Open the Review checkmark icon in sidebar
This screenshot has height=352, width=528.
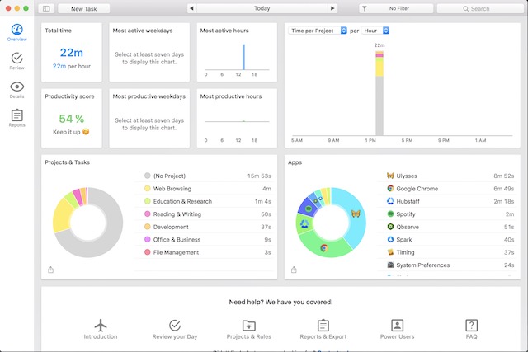16,58
